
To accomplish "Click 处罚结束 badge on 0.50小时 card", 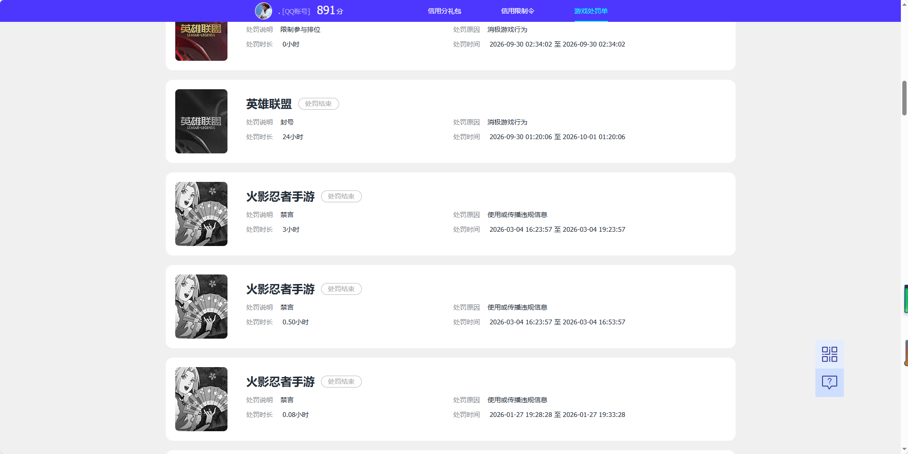I will coord(341,289).
